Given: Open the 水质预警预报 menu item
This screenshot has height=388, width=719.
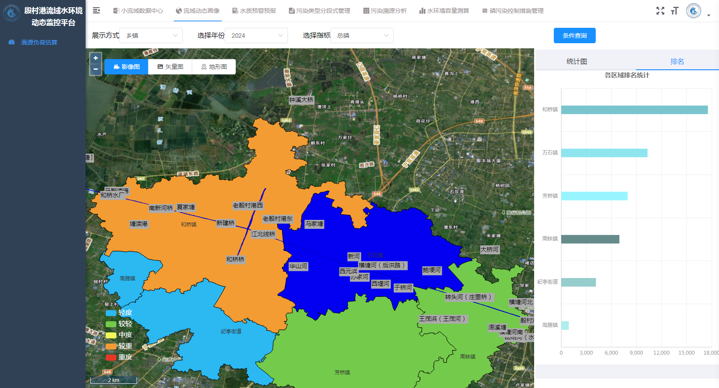Looking at the screenshot, I should point(254,11).
